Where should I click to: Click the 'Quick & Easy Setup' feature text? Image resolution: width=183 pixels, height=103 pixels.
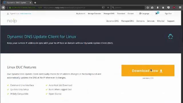(x=19, y=90)
